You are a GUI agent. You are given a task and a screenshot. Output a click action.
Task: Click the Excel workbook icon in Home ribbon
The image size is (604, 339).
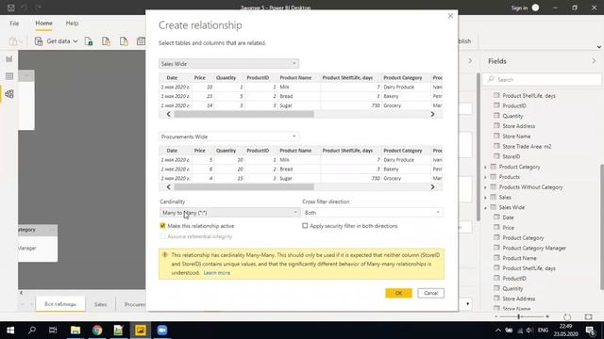[89, 41]
